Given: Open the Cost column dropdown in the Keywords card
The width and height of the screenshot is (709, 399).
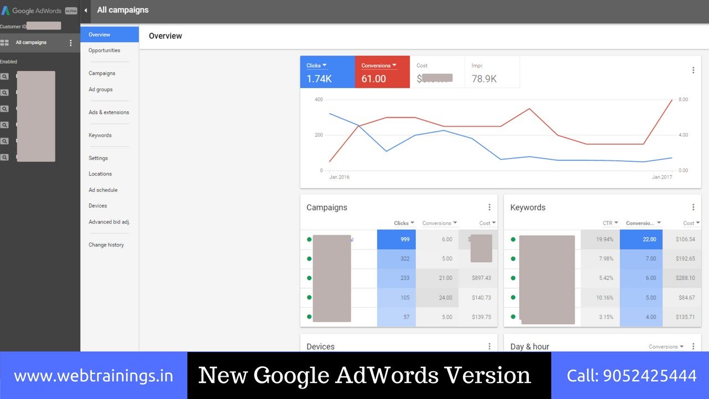Looking at the screenshot, I should coord(691,223).
